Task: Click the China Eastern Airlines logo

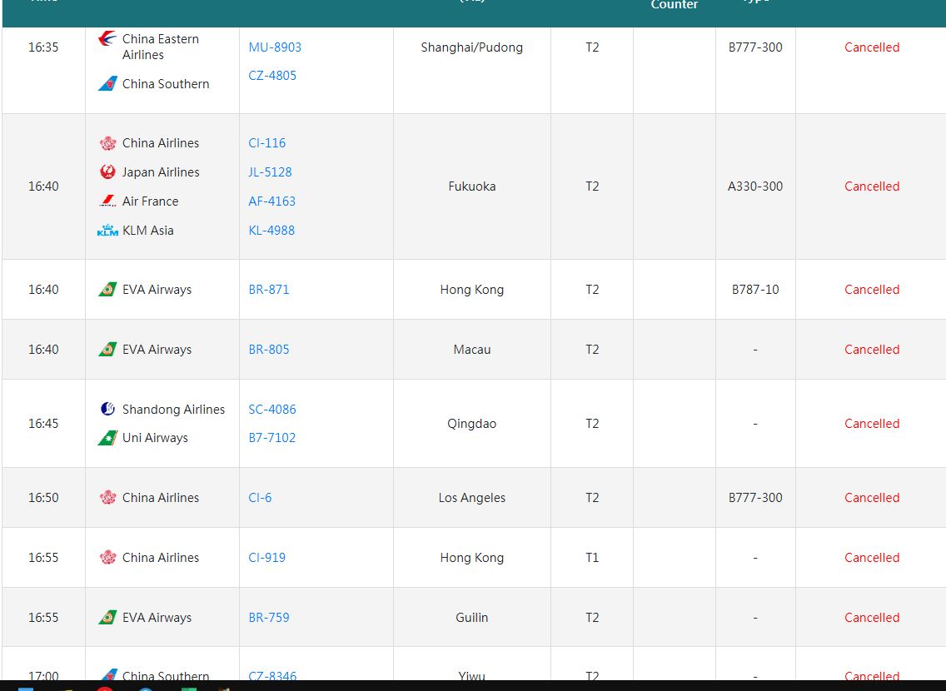Action: click(x=107, y=39)
